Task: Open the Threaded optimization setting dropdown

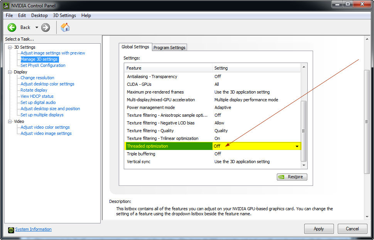Action: 297,146
